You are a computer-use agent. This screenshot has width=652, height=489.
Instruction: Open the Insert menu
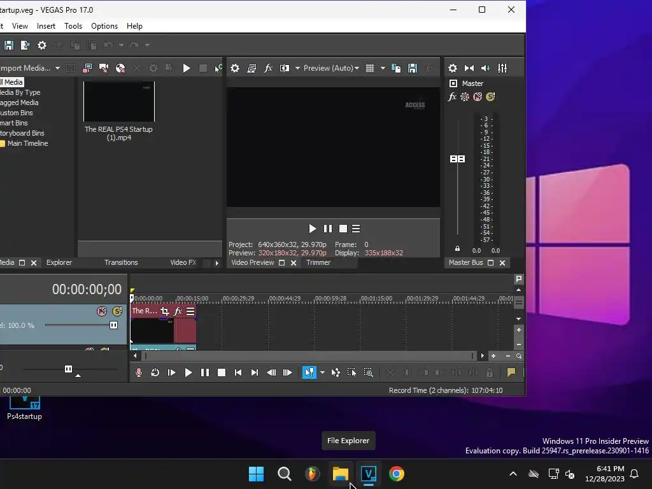(46, 25)
